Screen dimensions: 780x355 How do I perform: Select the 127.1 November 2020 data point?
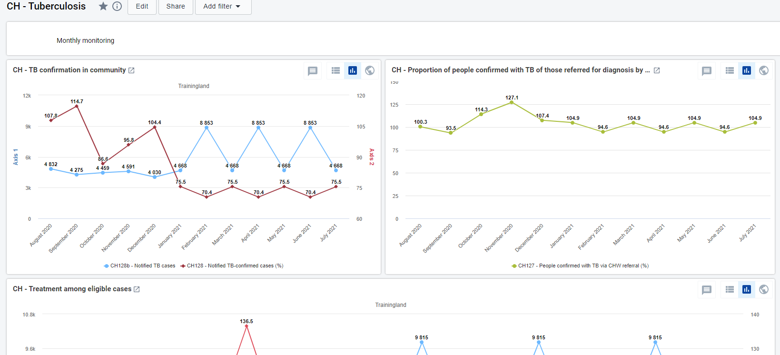pos(512,102)
